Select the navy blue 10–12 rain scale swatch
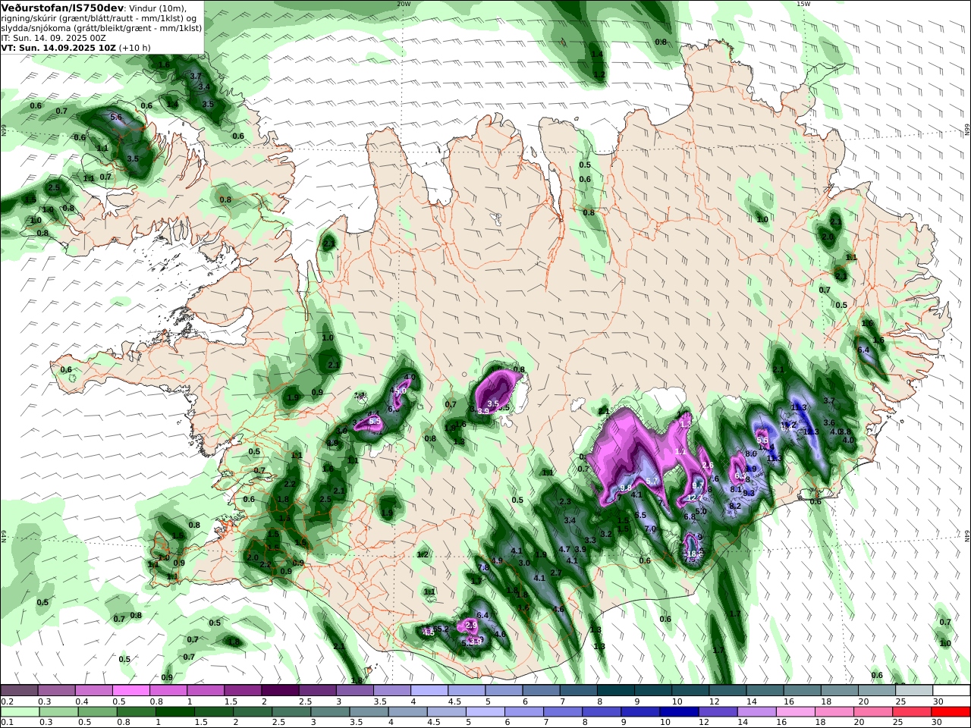This screenshot has height=728, width=971. click(678, 712)
